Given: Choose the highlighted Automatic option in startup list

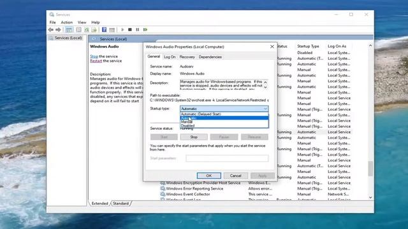Looking at the screenshot, I should [x=224, y=118].
